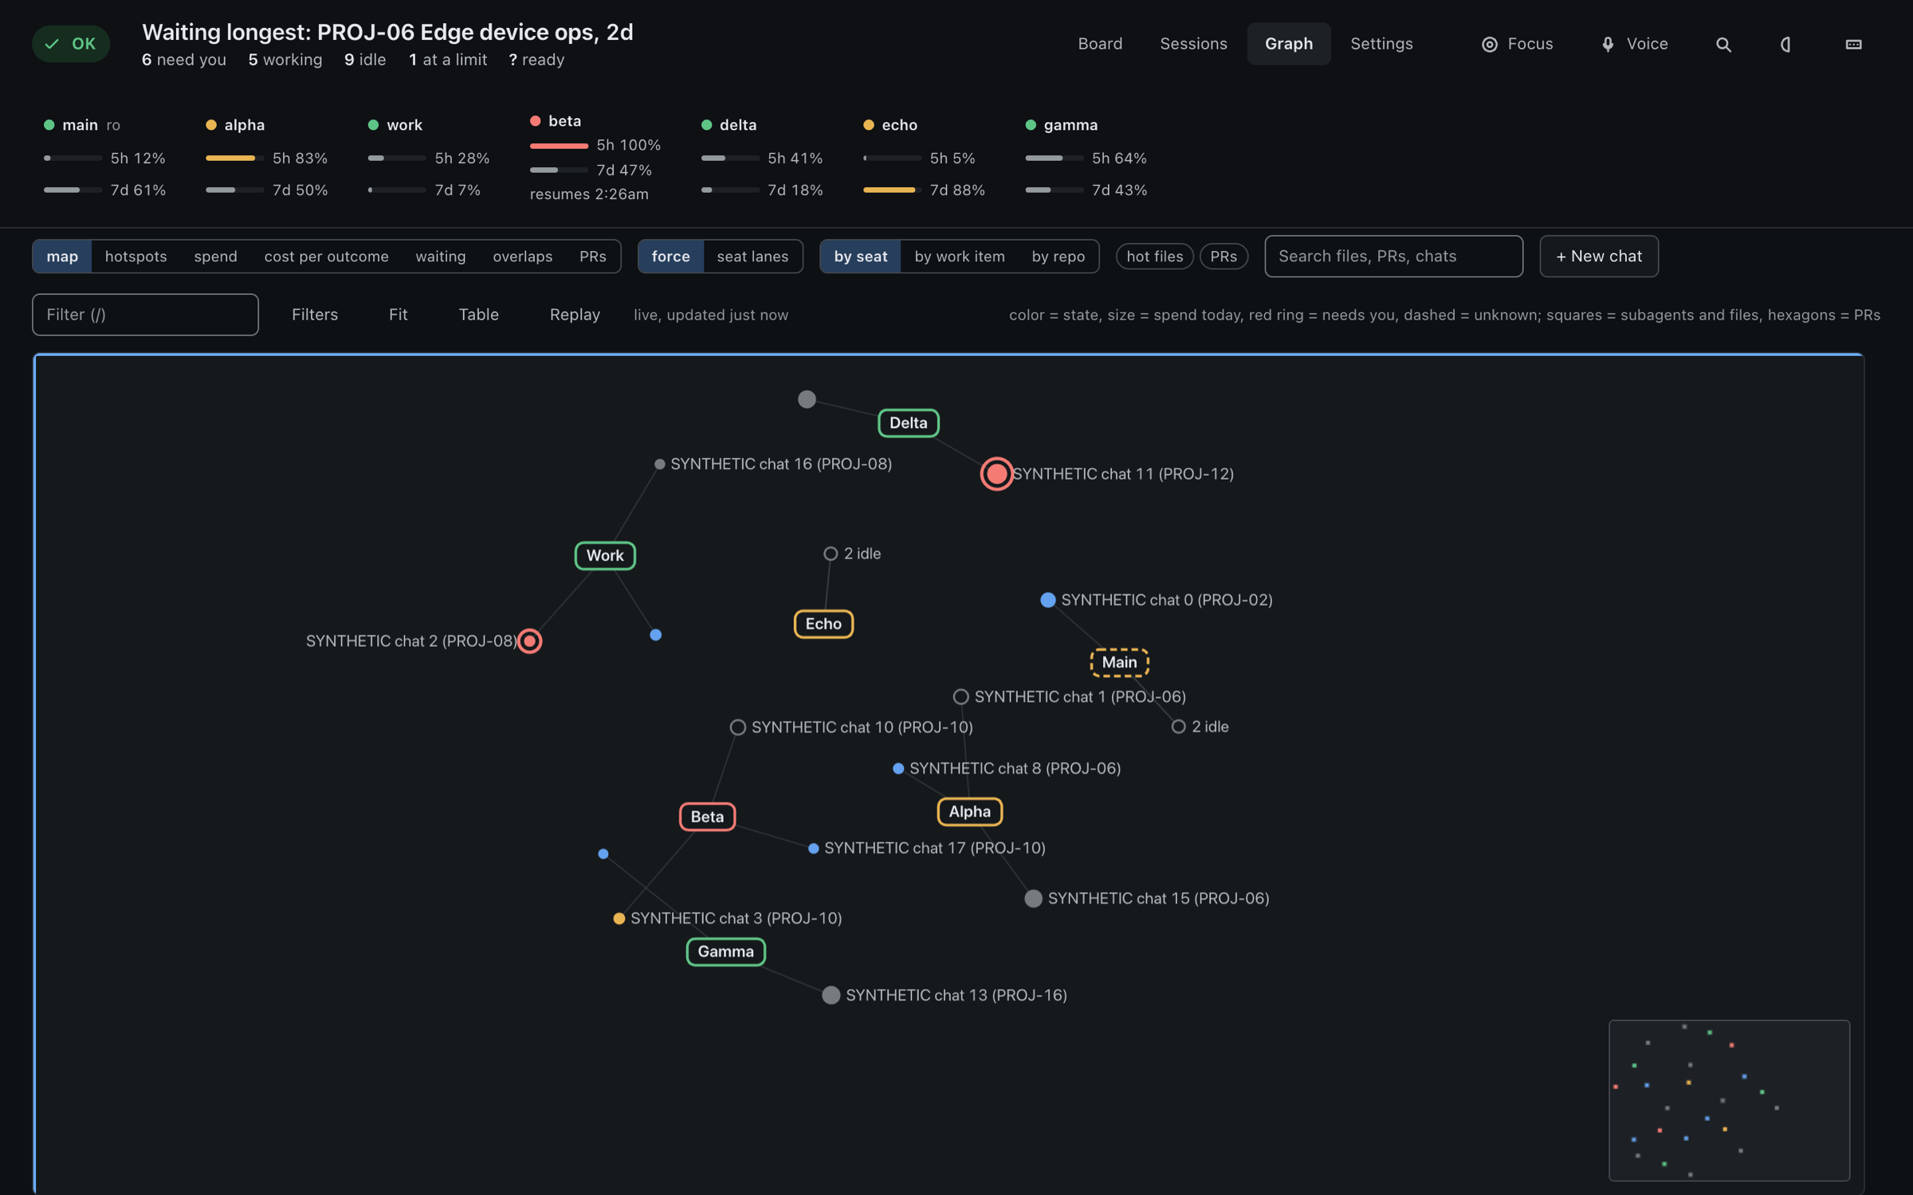Click the gamma seat usage card
Screen dimensions: 1913x1195
pyautogui.click(x=1086, y=157)
